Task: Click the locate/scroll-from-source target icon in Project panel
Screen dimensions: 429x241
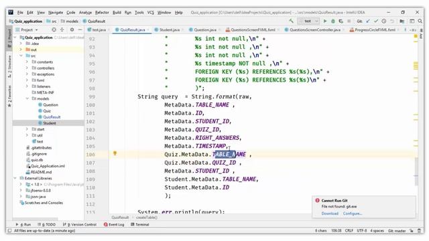Action: [x=54, y=29]
